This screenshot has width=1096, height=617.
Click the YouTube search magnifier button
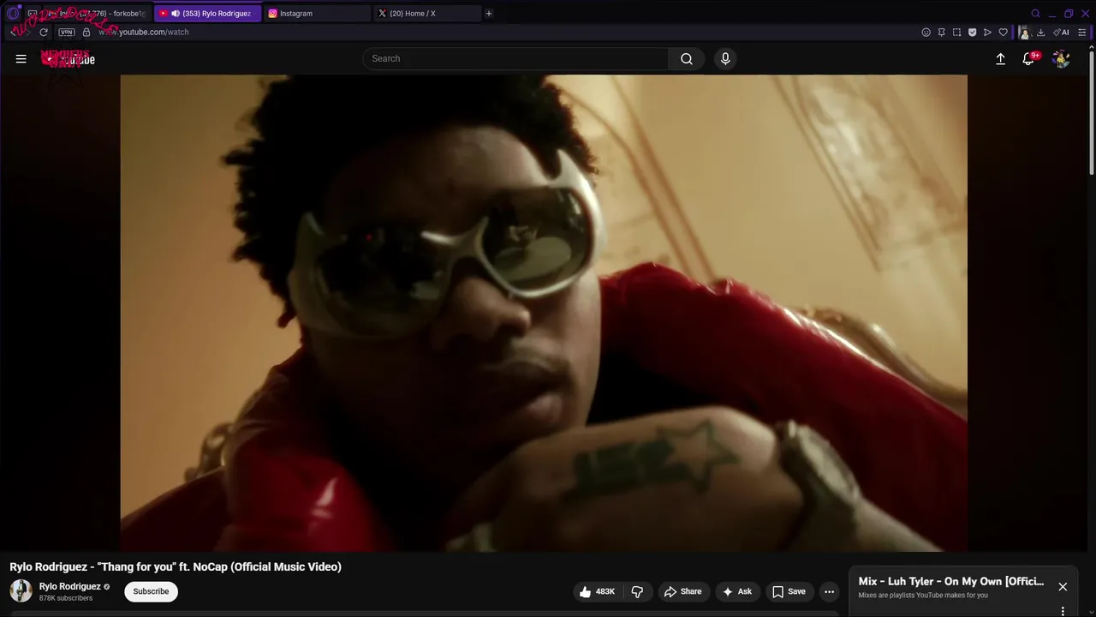(687, 58)
